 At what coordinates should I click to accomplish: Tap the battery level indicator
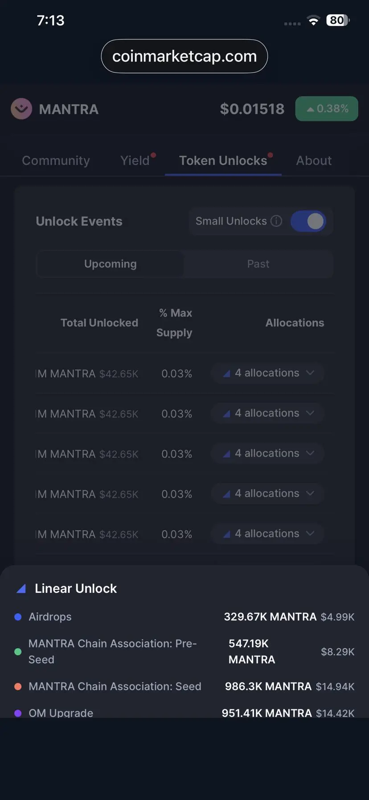tap(338, 21)
